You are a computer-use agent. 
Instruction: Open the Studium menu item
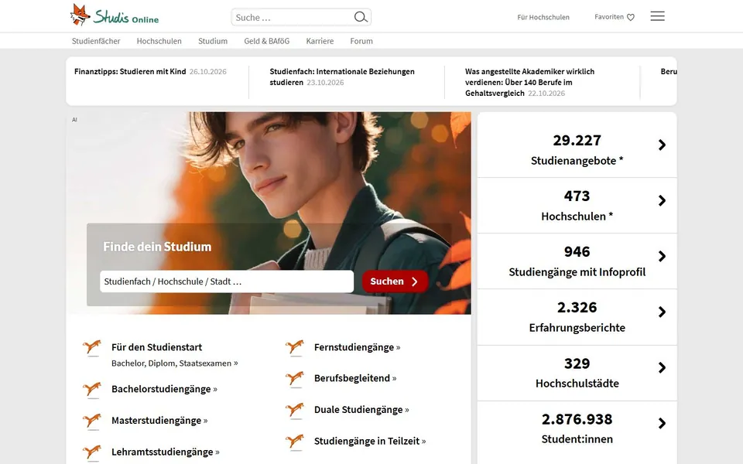click(x=213, y=41)
